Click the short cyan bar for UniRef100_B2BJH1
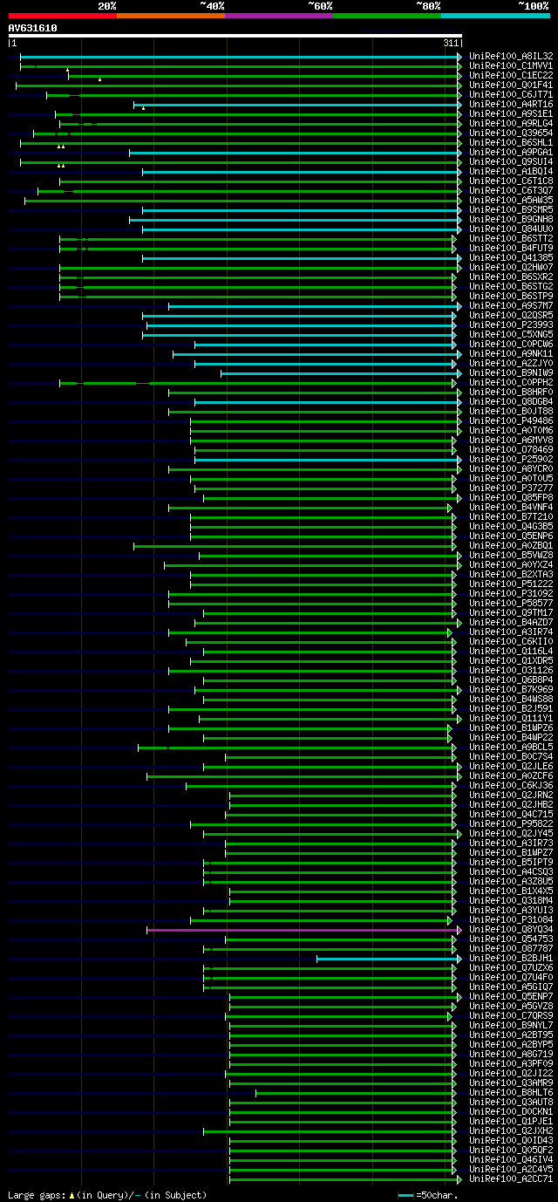Screen dimensions: 558x1202 point(387,959)
